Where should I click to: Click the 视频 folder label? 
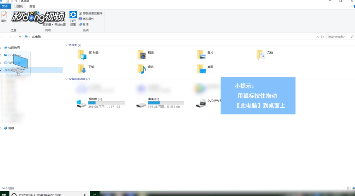[x=151, y=52]
